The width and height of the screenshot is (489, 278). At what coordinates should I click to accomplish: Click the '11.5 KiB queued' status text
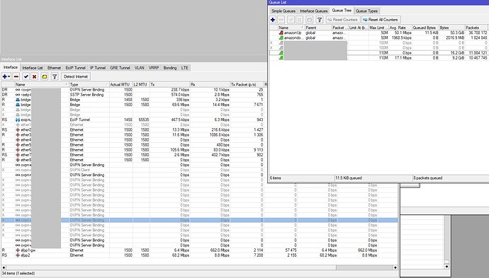(349, 178)
